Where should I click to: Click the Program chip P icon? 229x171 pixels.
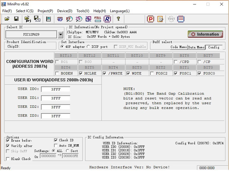point(151,19)
